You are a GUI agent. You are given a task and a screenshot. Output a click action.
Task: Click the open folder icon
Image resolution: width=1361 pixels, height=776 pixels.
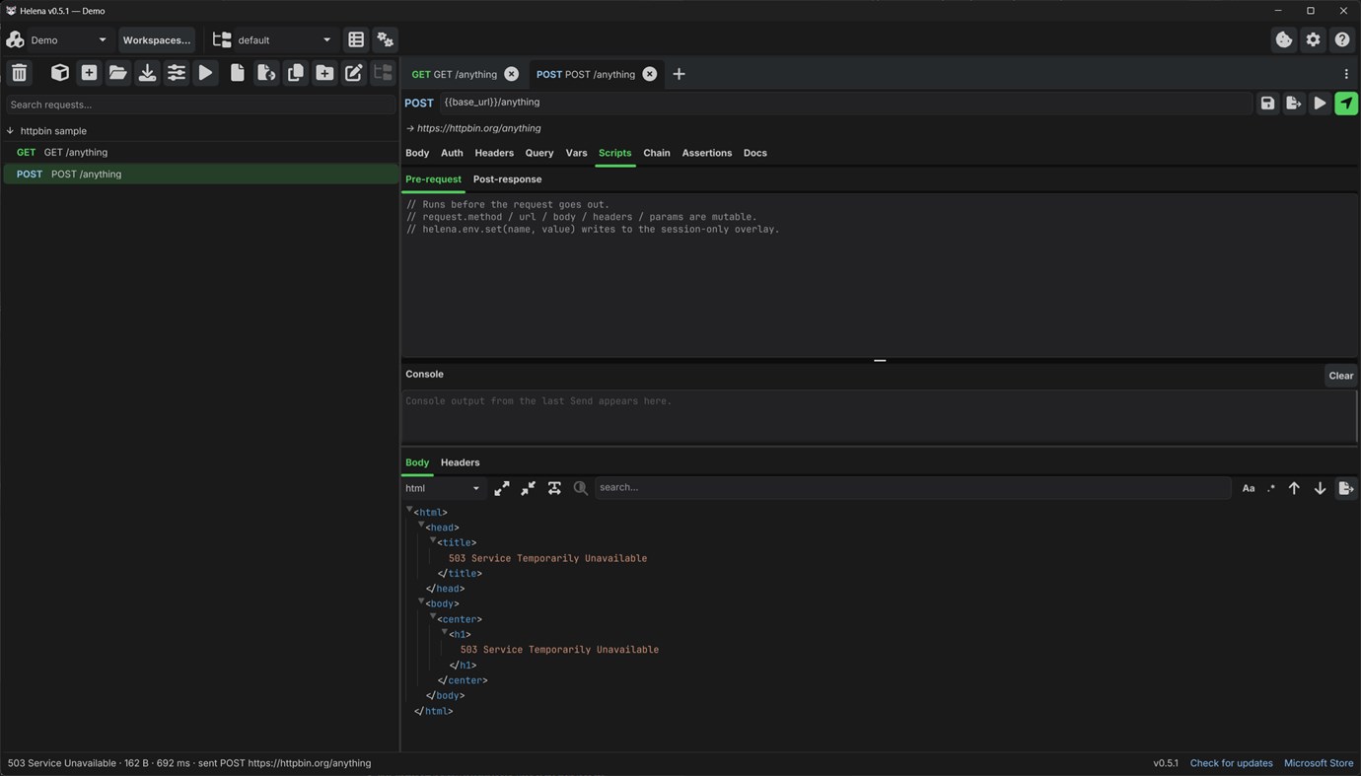coord(117,73)
